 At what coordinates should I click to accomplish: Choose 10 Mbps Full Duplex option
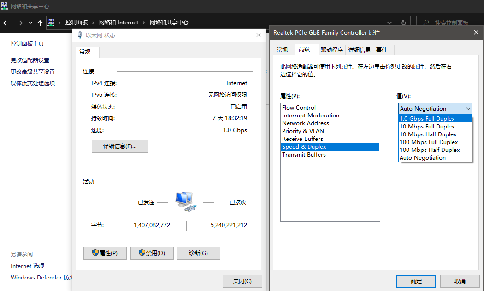pos(435,126)
